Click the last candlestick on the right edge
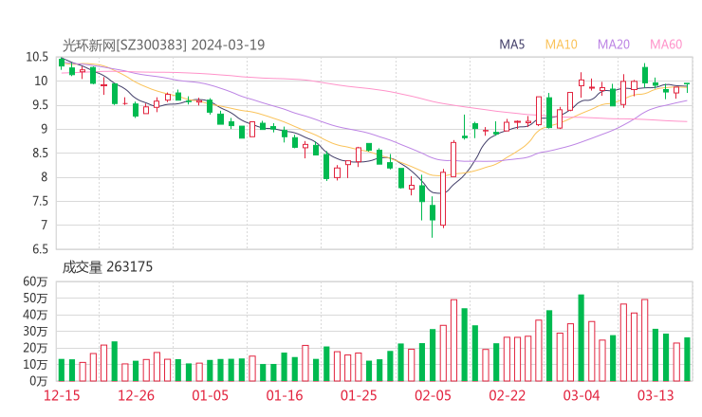The height and width of the screenshot is (417, 702). 687,87
